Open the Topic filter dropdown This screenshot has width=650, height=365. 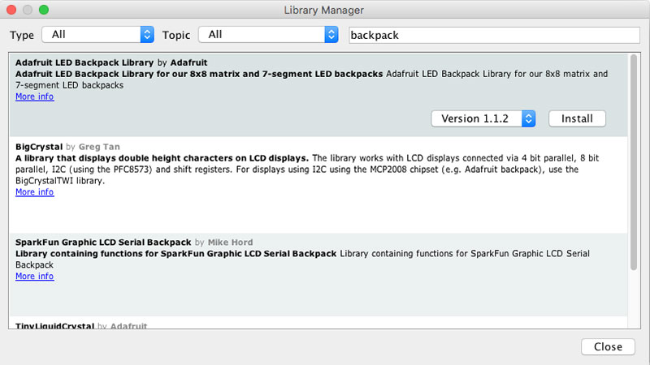click(x=270, y=35)
